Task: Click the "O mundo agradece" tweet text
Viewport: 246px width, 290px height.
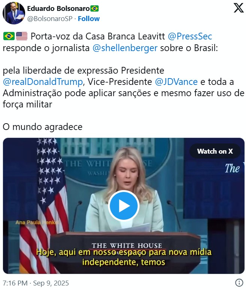Action: pos(42,127)
